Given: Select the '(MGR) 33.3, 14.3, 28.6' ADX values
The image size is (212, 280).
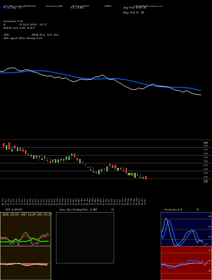Looking at the screenshot, I should coord(45,35).
